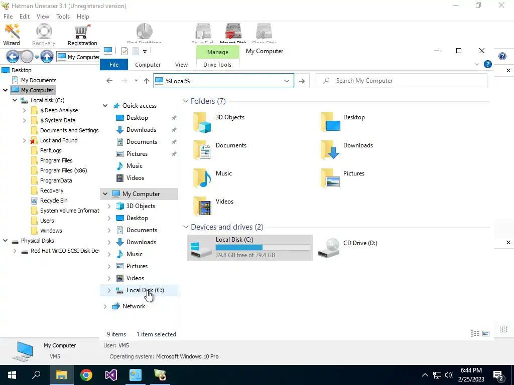Select Downloads under Quick access
Viewport: 514px width, 385px height.
141,130
